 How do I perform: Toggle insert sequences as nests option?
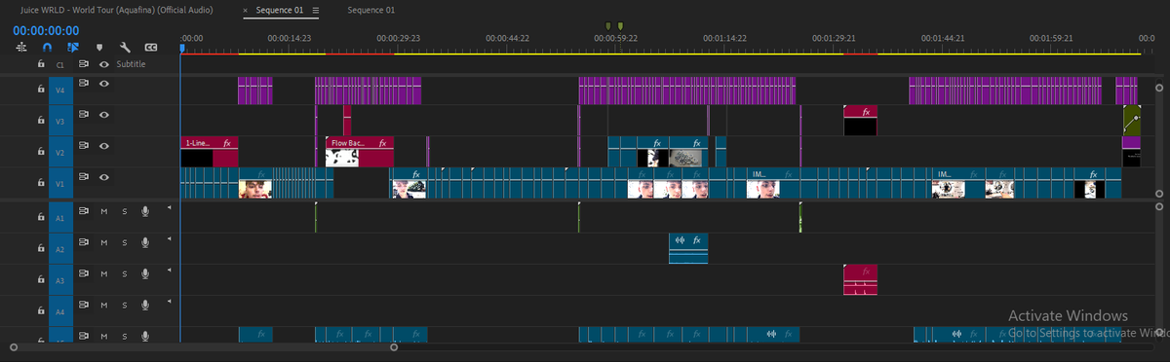pyautogui.click(x=21, y=47)
